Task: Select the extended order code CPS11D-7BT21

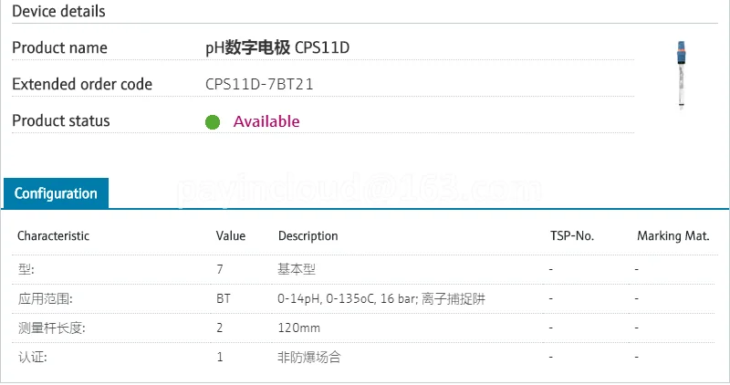Action: point(259,84)
